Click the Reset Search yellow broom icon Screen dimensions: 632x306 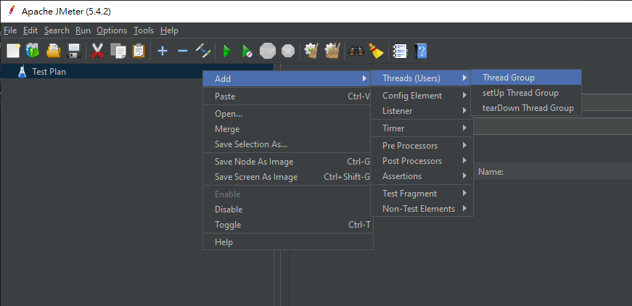pyautogui.click(x=376, y=51)
